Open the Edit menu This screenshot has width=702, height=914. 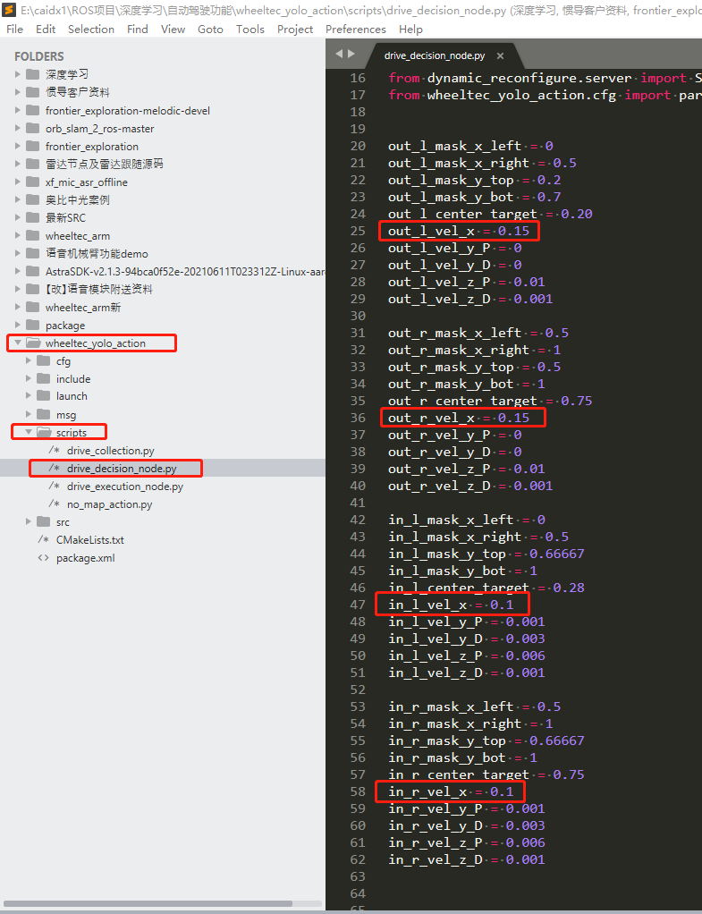(x=46, y=30)
